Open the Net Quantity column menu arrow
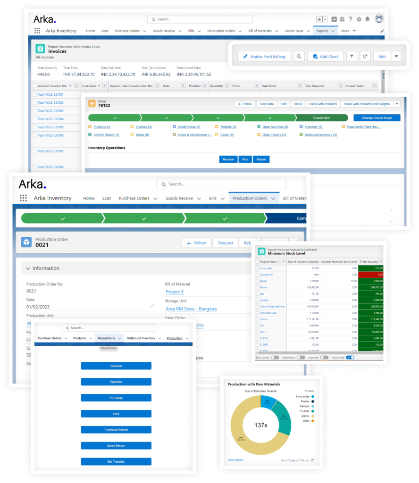 (x=381, y=261)
